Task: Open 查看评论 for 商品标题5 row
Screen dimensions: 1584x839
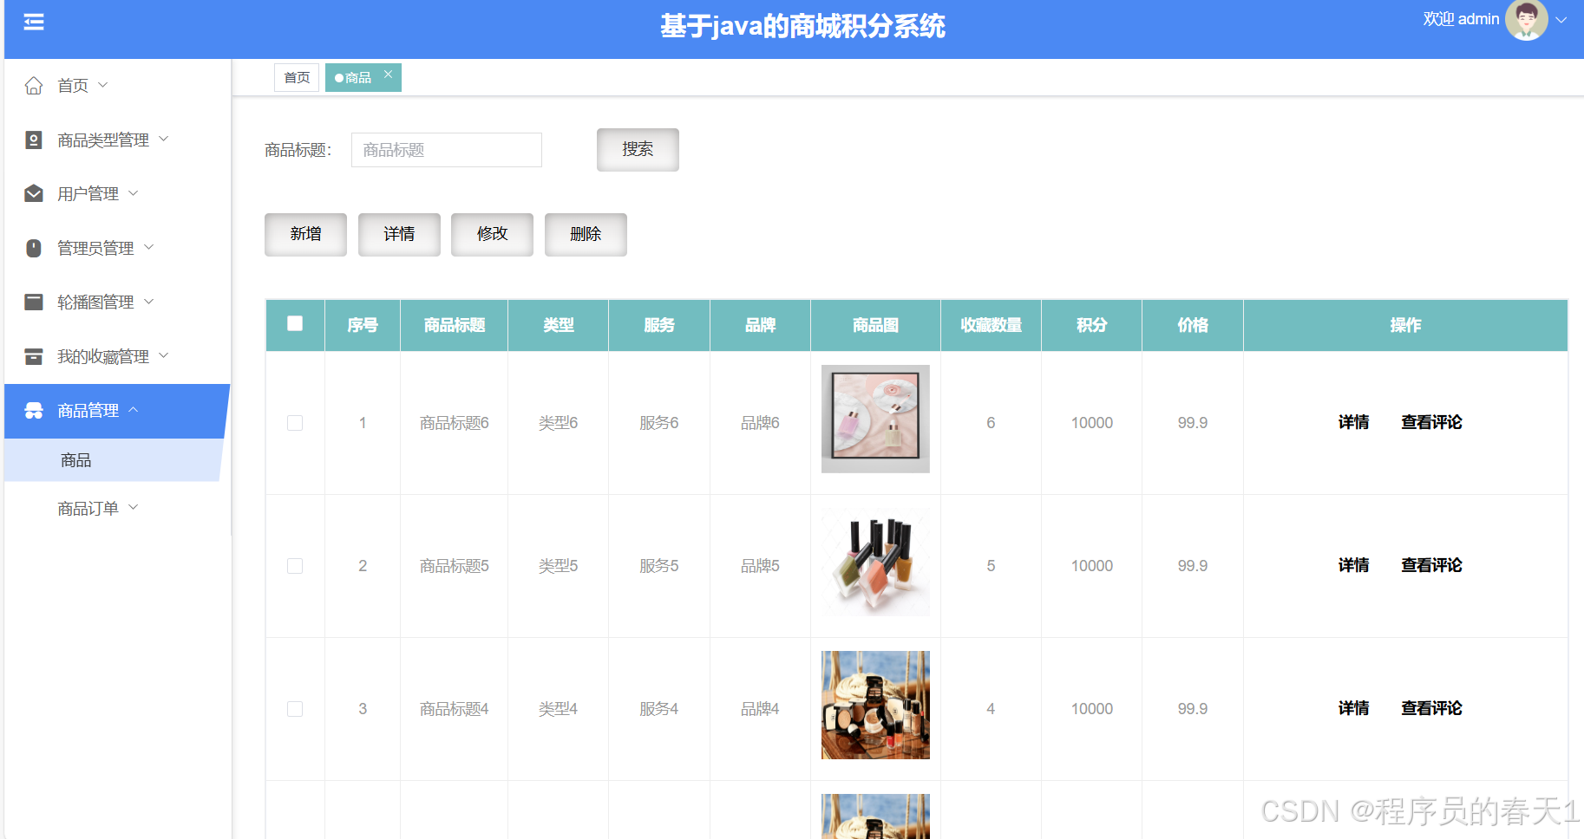Action: [1431, 565]
